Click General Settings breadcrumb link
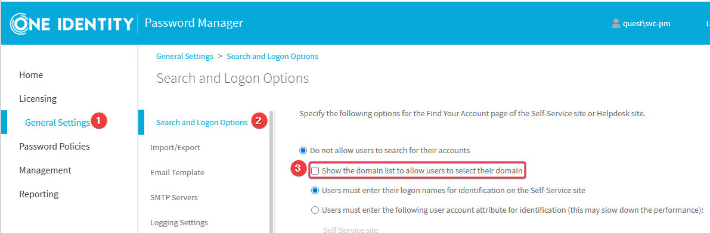This screenshot has height=233, width=710. [x=184, y=56]
